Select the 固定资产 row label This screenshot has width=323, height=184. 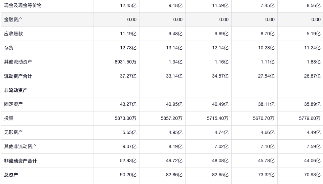[13, 104]
